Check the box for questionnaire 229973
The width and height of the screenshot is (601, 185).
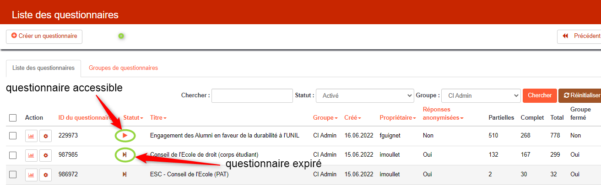coord(13,136)
